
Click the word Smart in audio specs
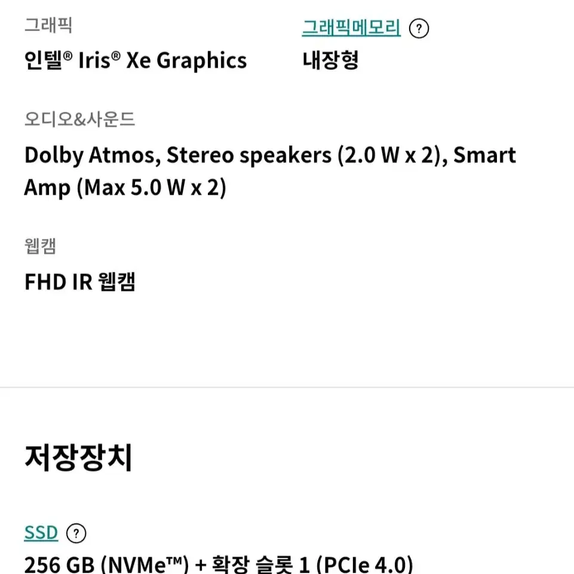pos(484,155)
